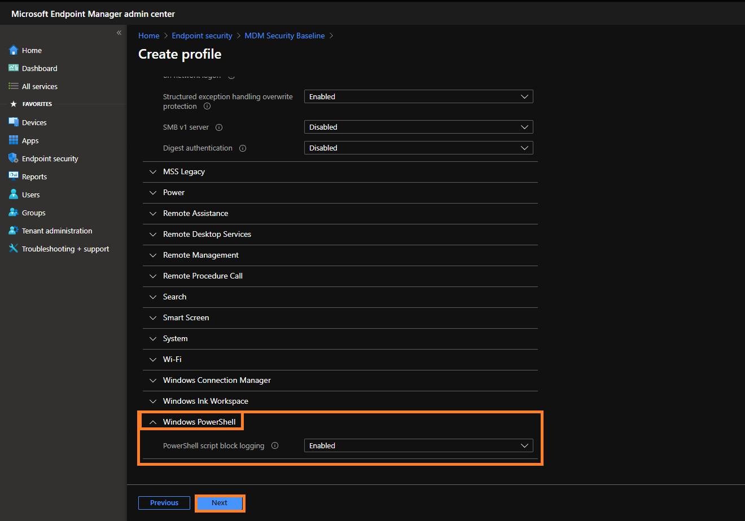This screenshot has height=521, width=745.
Task: Click the Create profile heading
Action: [x=180, y=54]
